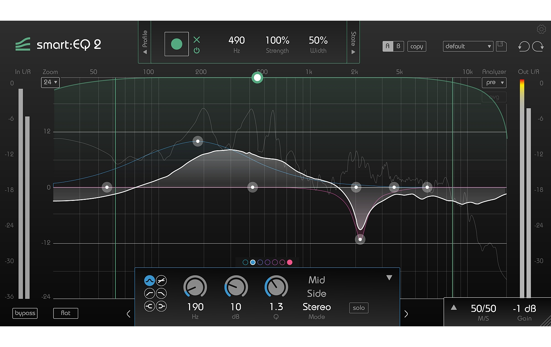Screen dimensions: 551x347
Task: Select the fifth band selector dot
Action: (275, 262)
